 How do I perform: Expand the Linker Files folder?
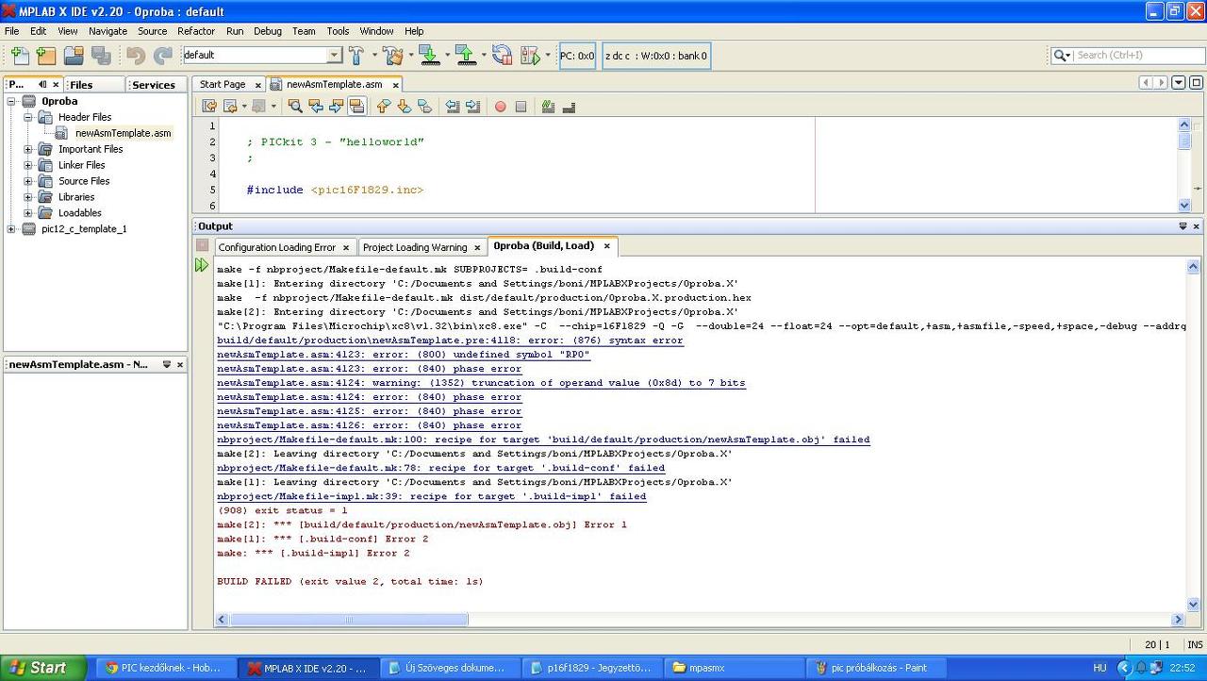click(x=28, y=165)
